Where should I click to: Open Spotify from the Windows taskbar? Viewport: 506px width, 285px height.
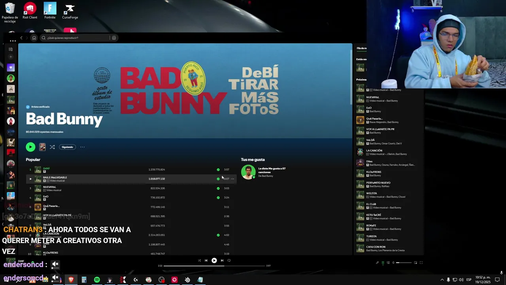tap(97, 280)
